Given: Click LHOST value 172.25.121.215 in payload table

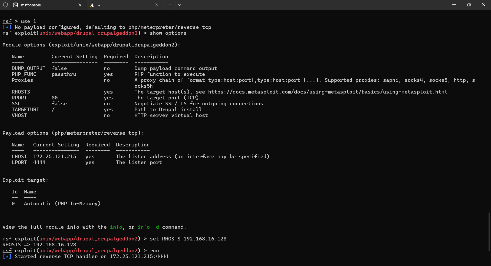Looking at the screenshot, I should point(54,156).
